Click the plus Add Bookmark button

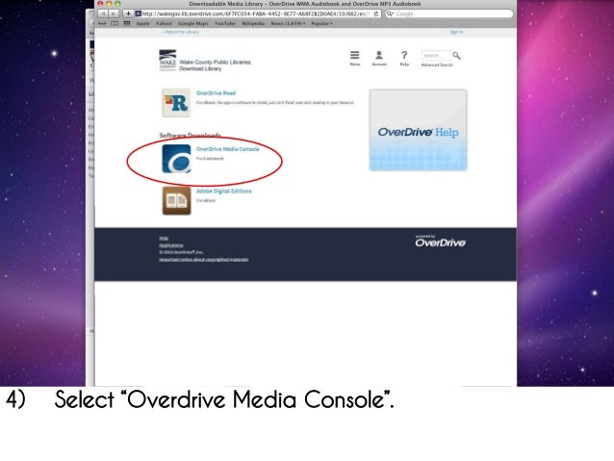pos(128,13)
